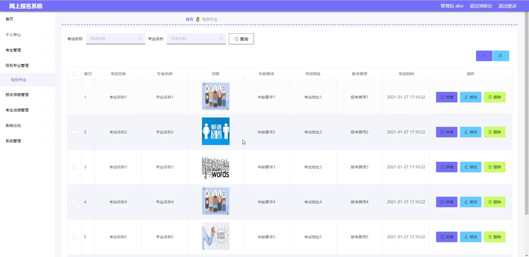Image resolution: width=529 pixels, height=257 pixels.
Task: Open 详情 for row 考试名称5
Action: (447, 237)
